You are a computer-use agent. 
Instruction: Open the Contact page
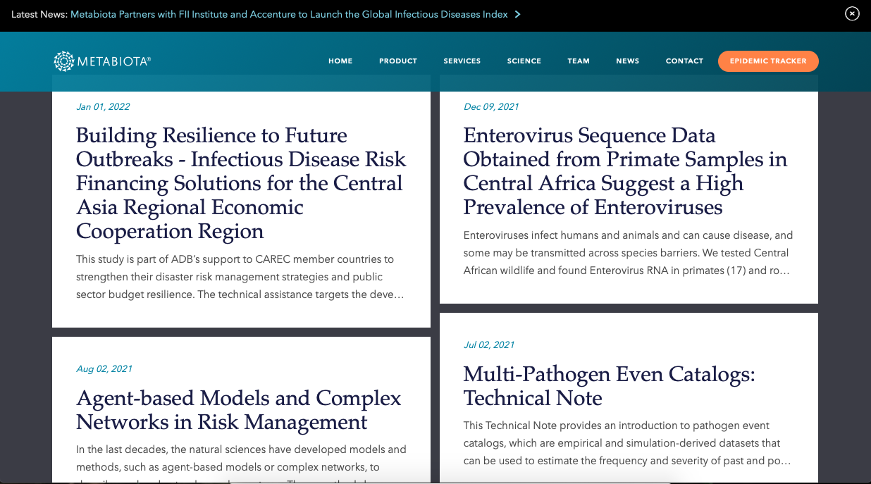click(685, 61)
